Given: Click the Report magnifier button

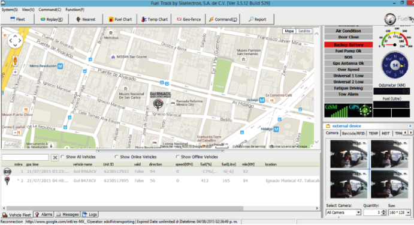Looking at the screenshot, I should click(x=258, y=19).
